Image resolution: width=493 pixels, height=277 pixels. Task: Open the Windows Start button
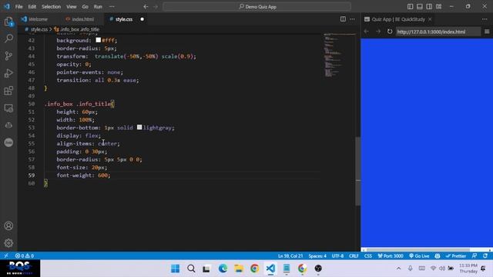[176, 269]
